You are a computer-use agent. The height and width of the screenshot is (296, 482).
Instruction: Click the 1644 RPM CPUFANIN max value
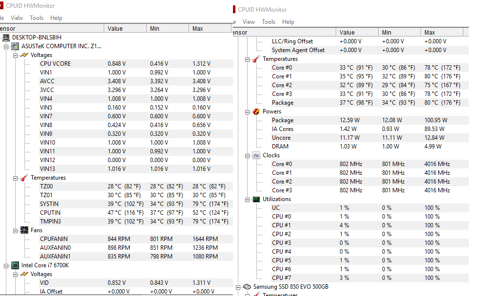(x=205, y=239)
